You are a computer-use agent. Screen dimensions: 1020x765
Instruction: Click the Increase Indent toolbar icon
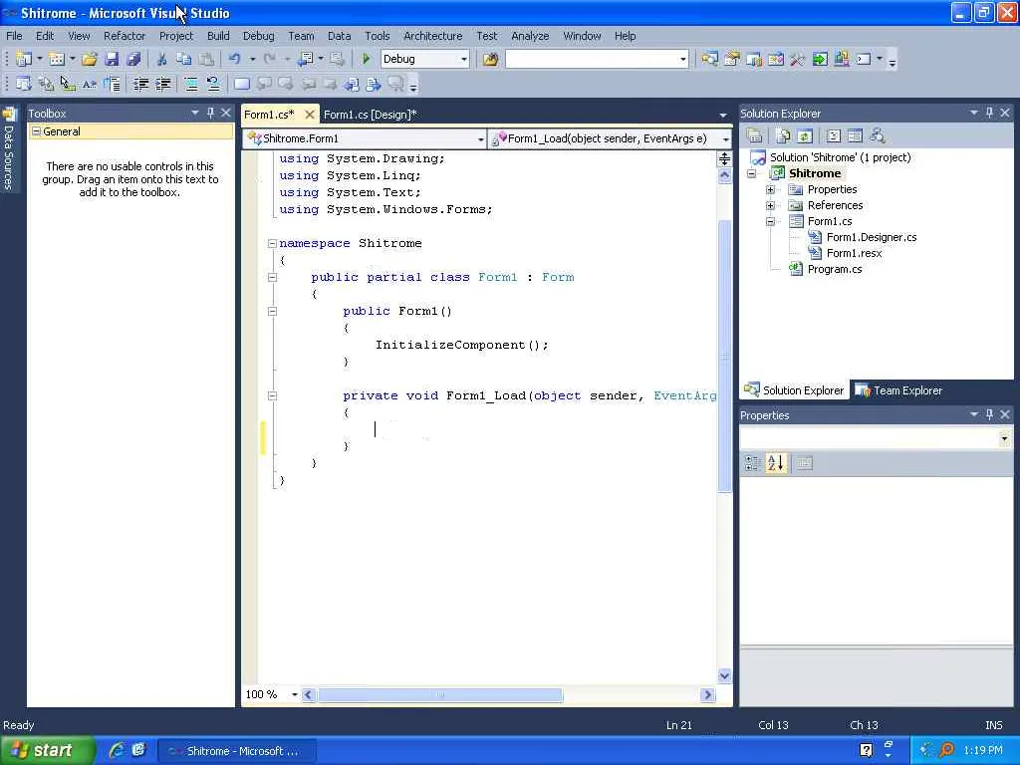pos(162,85)
